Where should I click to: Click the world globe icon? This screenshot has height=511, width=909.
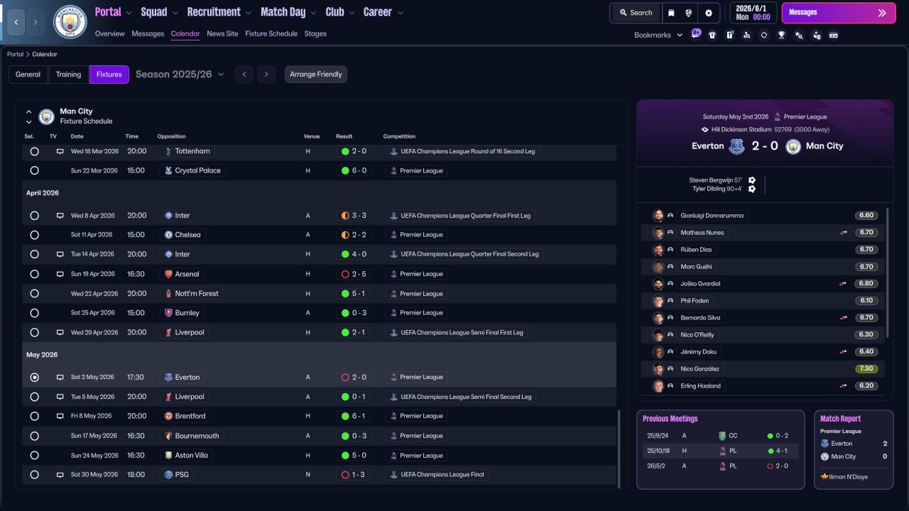pyautogui.click(x=689, y=13)
